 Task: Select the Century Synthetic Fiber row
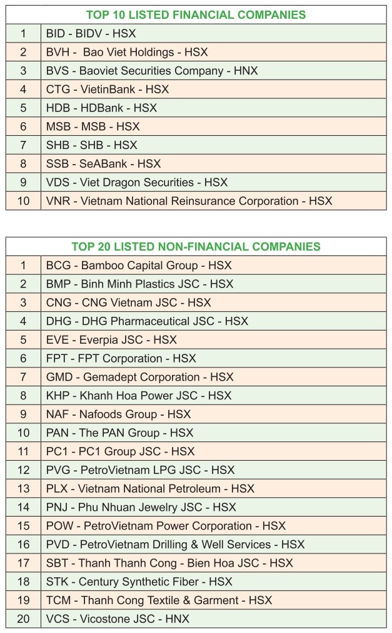point(139,582)
